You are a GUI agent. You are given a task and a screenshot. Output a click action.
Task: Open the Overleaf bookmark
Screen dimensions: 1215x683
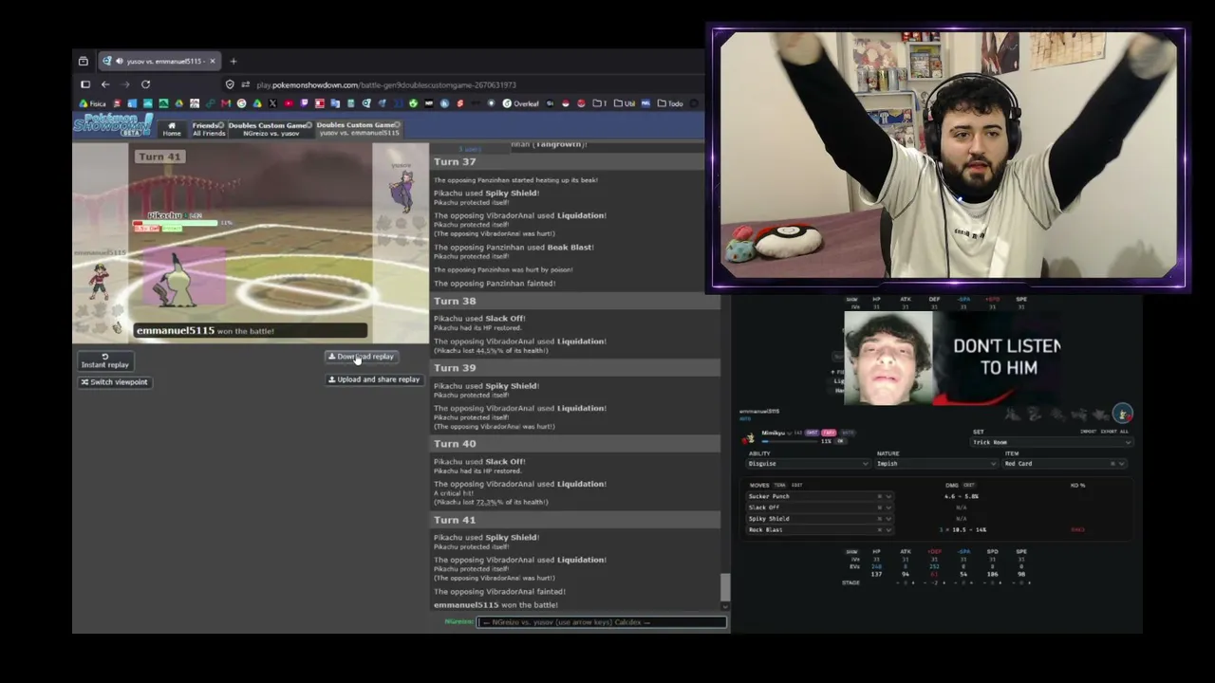pos(520,103)
